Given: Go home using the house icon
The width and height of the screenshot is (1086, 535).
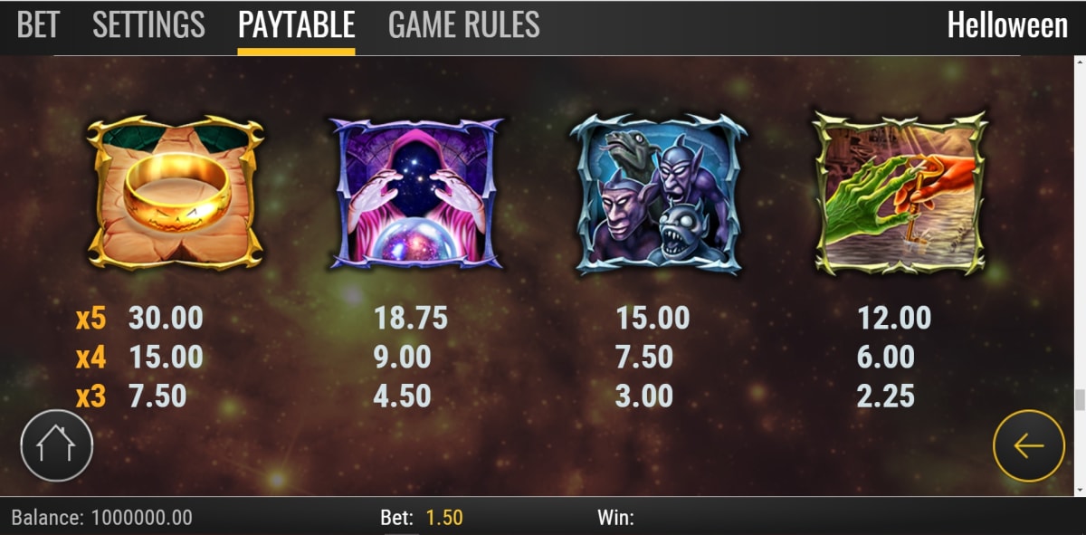Looking at the screenshot, I should (x=57, y=444).
